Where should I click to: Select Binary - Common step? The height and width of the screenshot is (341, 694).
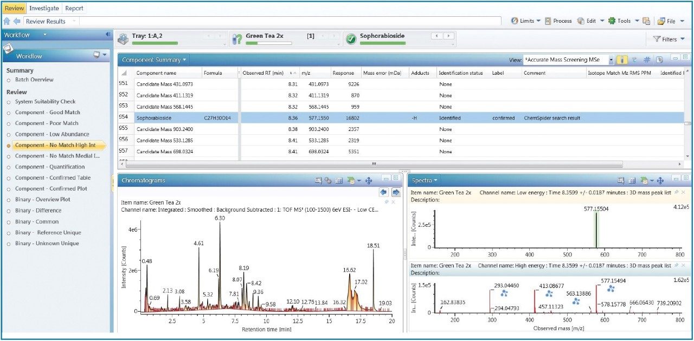click(37, 221)
